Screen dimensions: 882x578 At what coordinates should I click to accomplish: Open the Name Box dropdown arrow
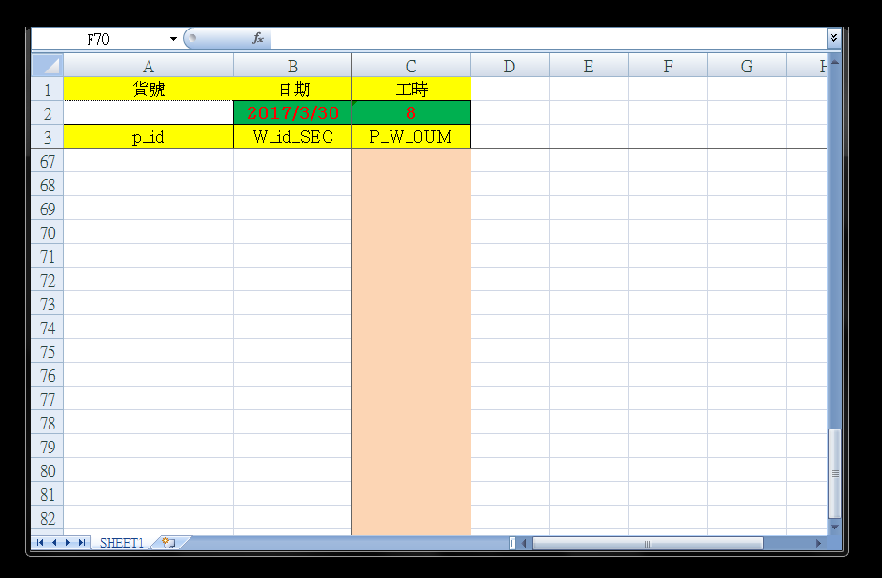[x=173, y=39]
